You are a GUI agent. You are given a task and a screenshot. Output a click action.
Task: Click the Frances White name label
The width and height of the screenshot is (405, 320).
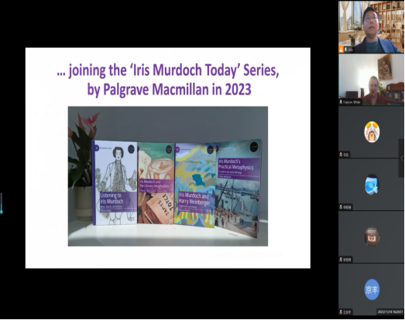point(352,102)
